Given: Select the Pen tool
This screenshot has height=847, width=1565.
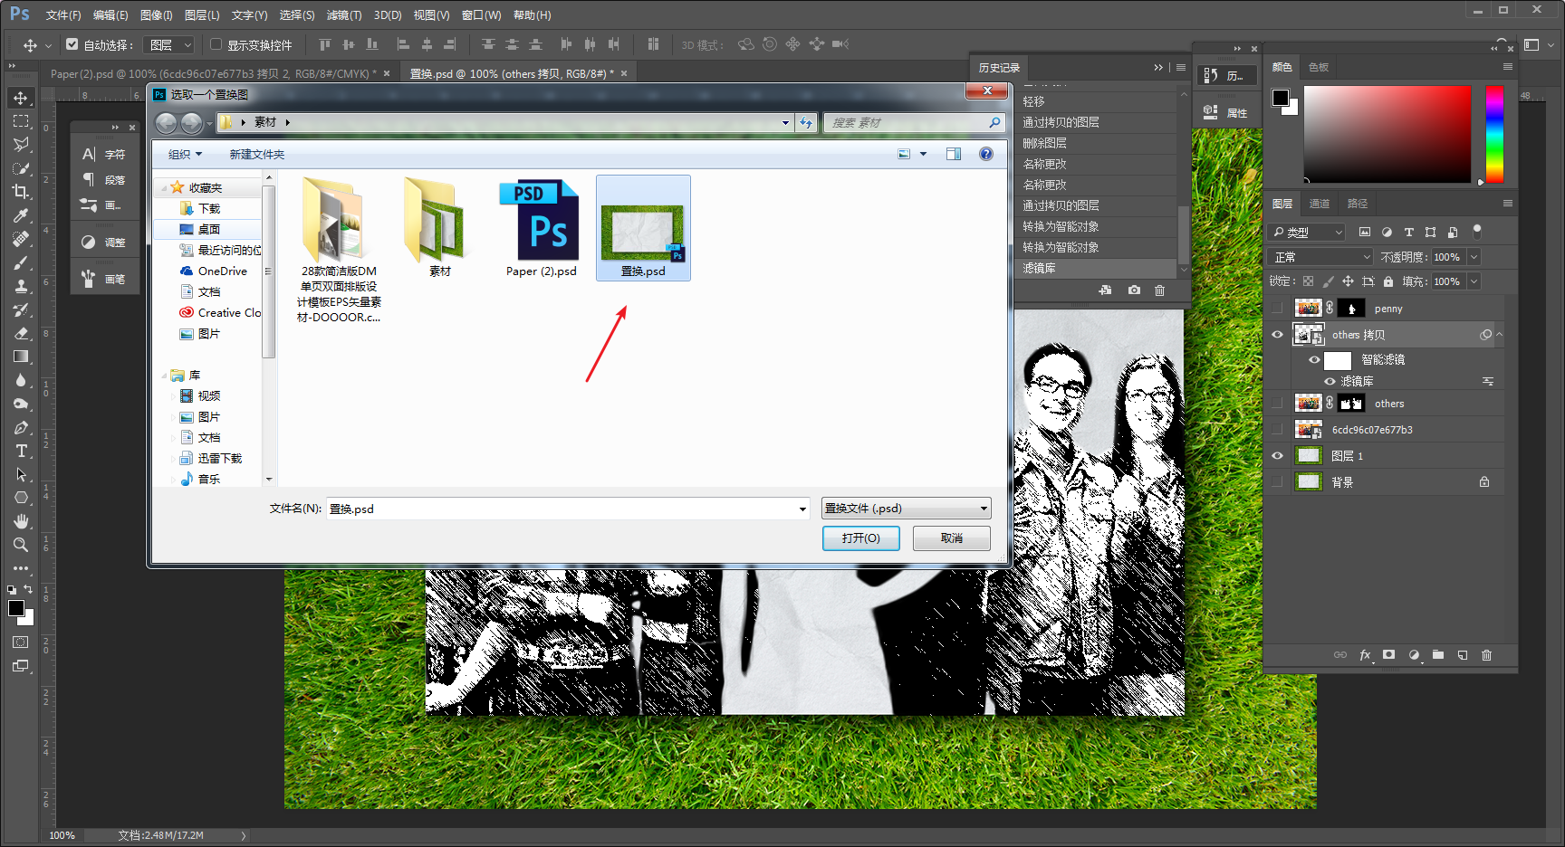Looking at the screenshot, I should pos(21,427).
